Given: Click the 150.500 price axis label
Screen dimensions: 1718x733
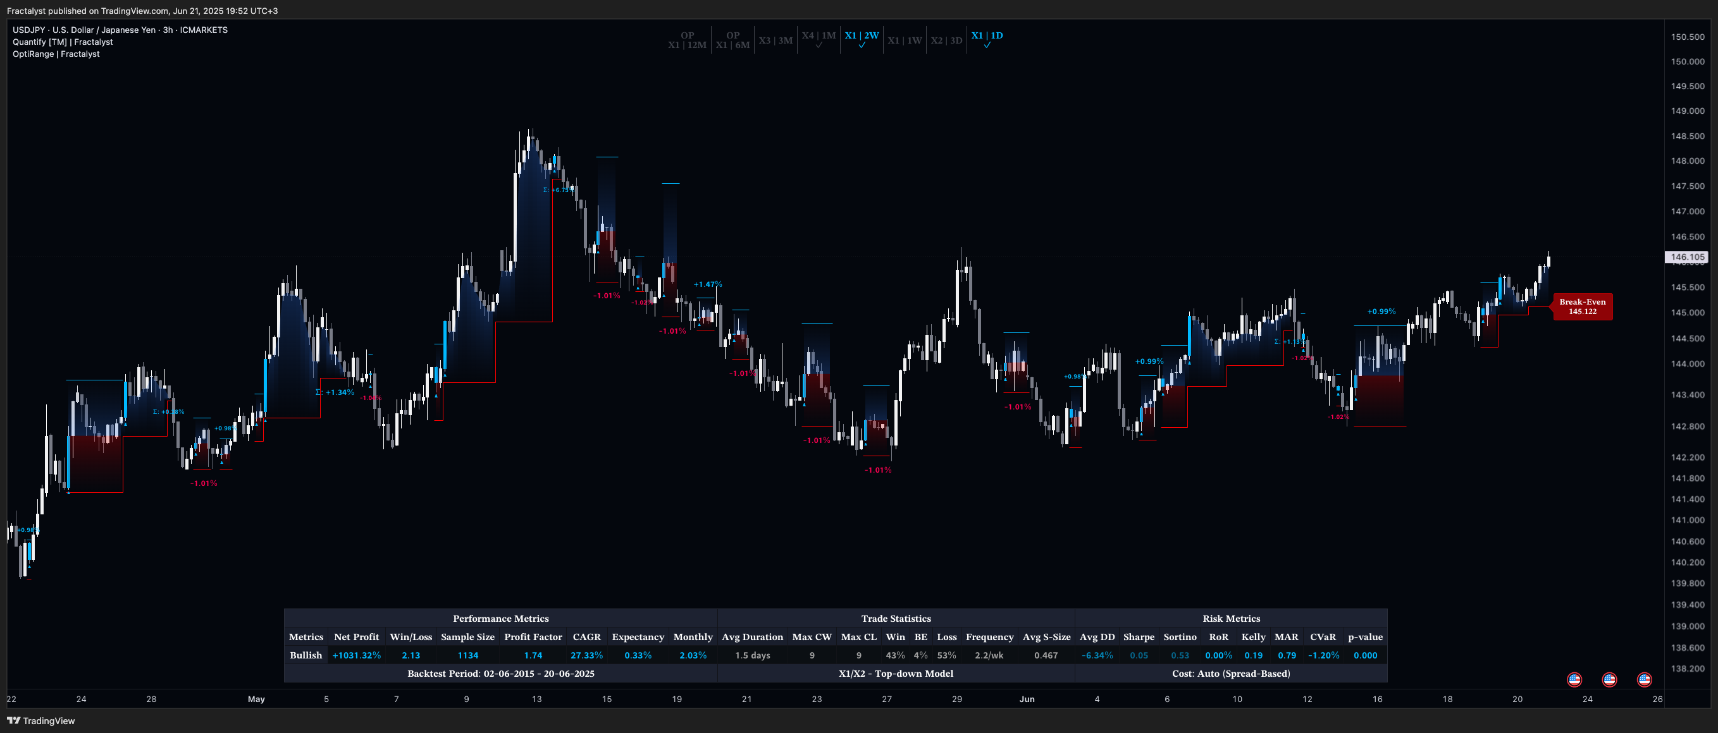Looking at the screenshot, I should [x=1688, y=37].
